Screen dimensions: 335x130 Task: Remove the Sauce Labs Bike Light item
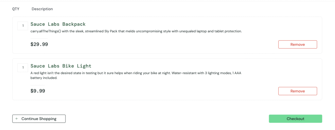pos(297,91)
